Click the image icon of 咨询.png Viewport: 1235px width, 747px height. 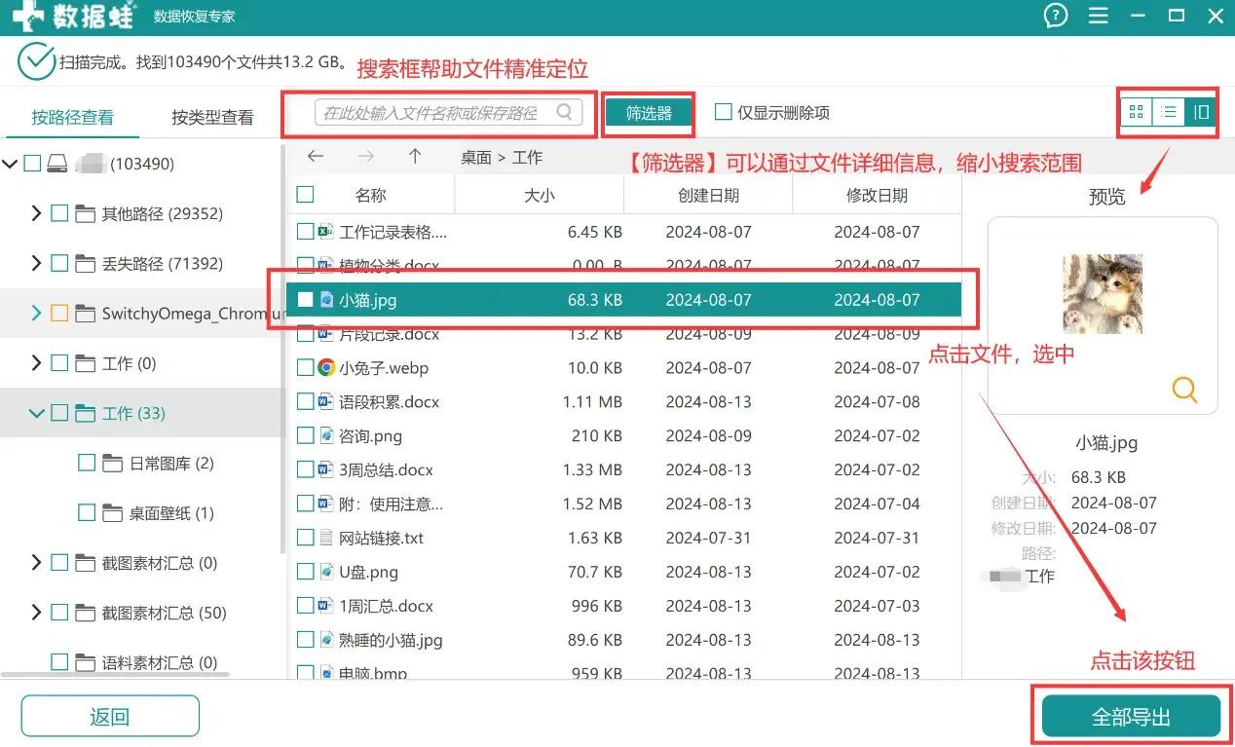pos(327,435)
